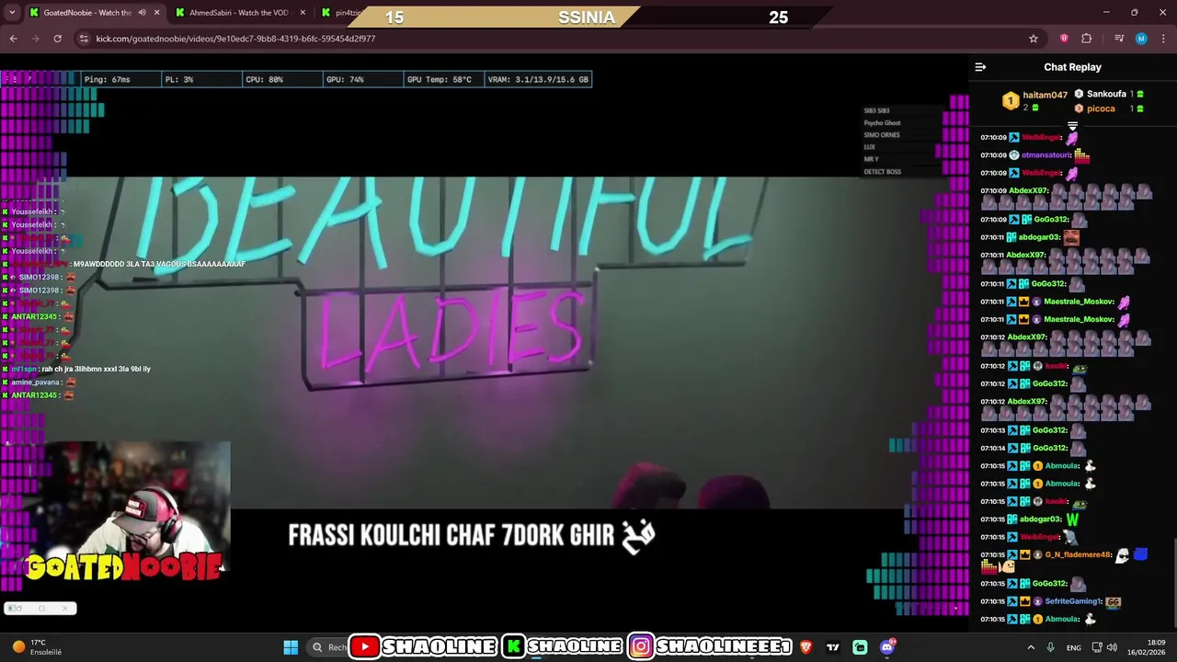Switch ENG input language

(1073, 647)
